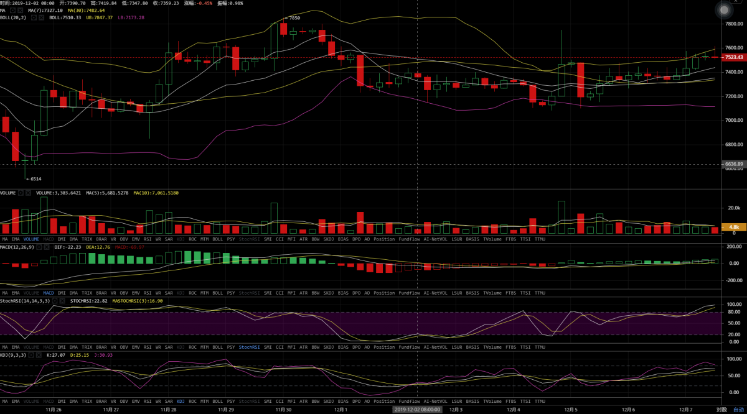Viewport: 747px width, 414px height.
Task: Remove the MA overlay with its close icon
Action: tap(21, 10)
